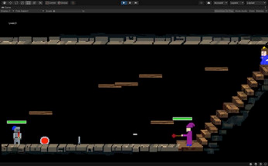Expand the Gizmos dropdown arrow
Screen dimensions: 268x166
coord(266,11)
